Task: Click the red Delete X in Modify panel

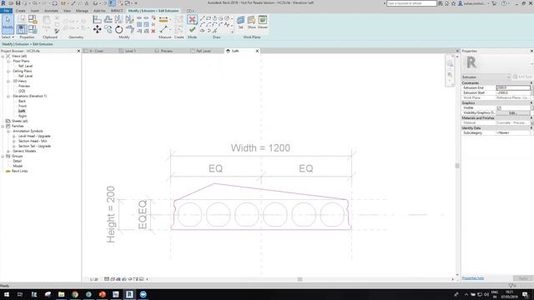Action: click(x=154, y=31)
